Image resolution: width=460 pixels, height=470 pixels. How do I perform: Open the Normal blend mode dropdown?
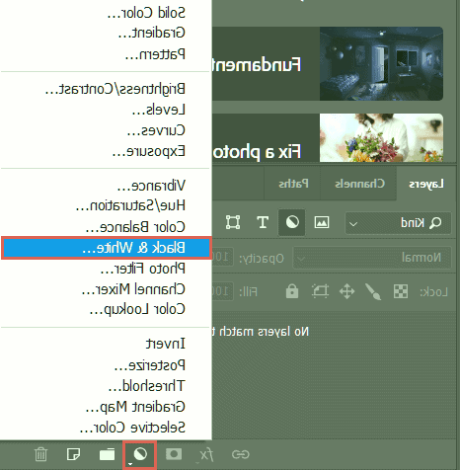[x=372, y=258]
